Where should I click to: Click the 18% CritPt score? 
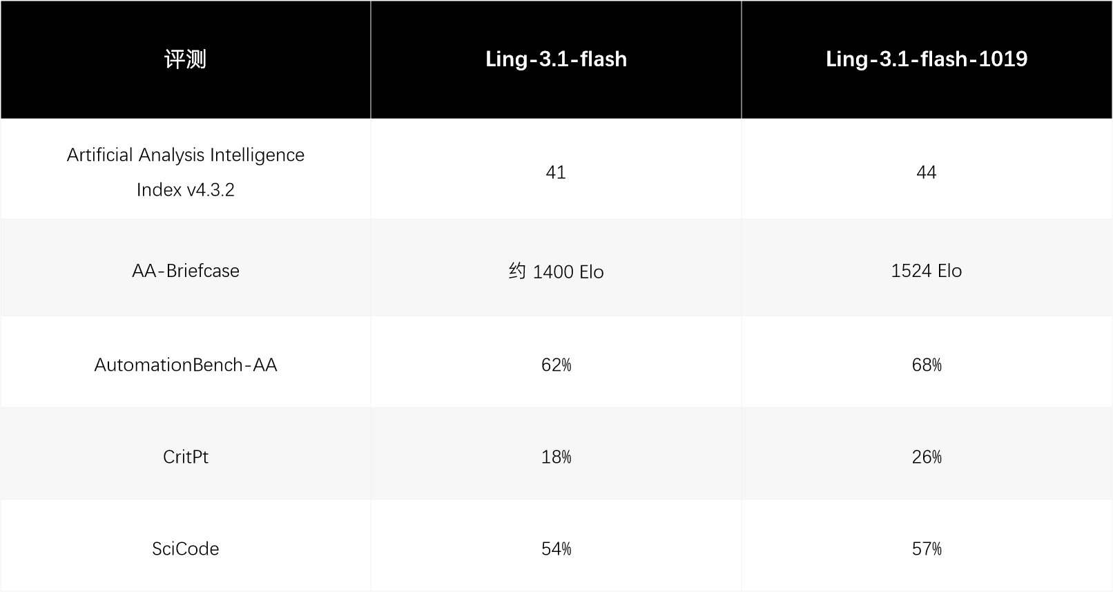click(x=556, y=457)
